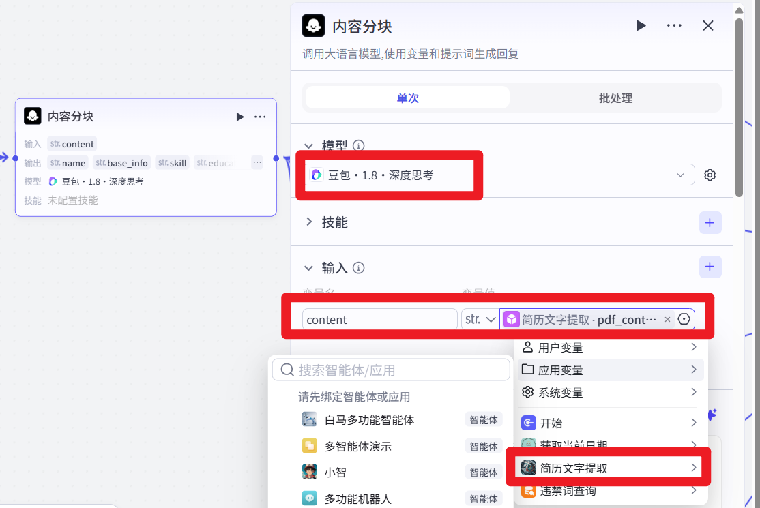Viewport: 760px width, 508px height.
Task: Click the 简历文字提取 node icon in menu
Action: (x=528, y=468)
